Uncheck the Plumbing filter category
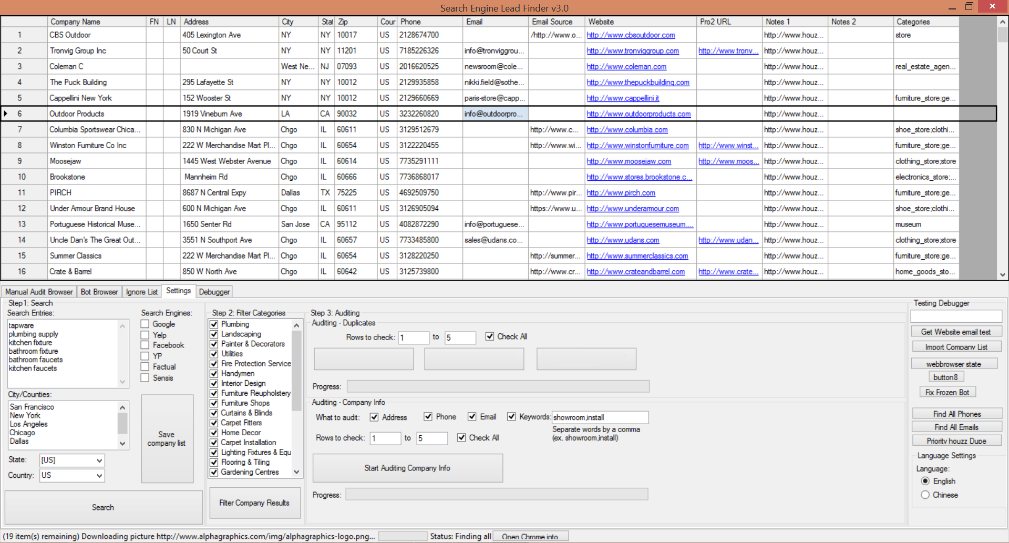Screen dimensions: 1009x543 [214, 324]
